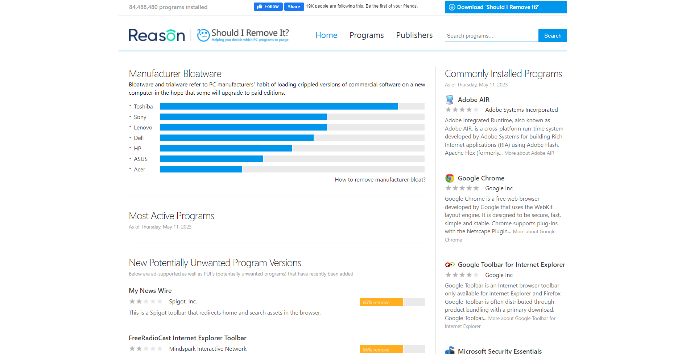The width and height of the screenshot is (686, 354).
Task: Click the My News Wire 66% remove bar
Action: 392,302
